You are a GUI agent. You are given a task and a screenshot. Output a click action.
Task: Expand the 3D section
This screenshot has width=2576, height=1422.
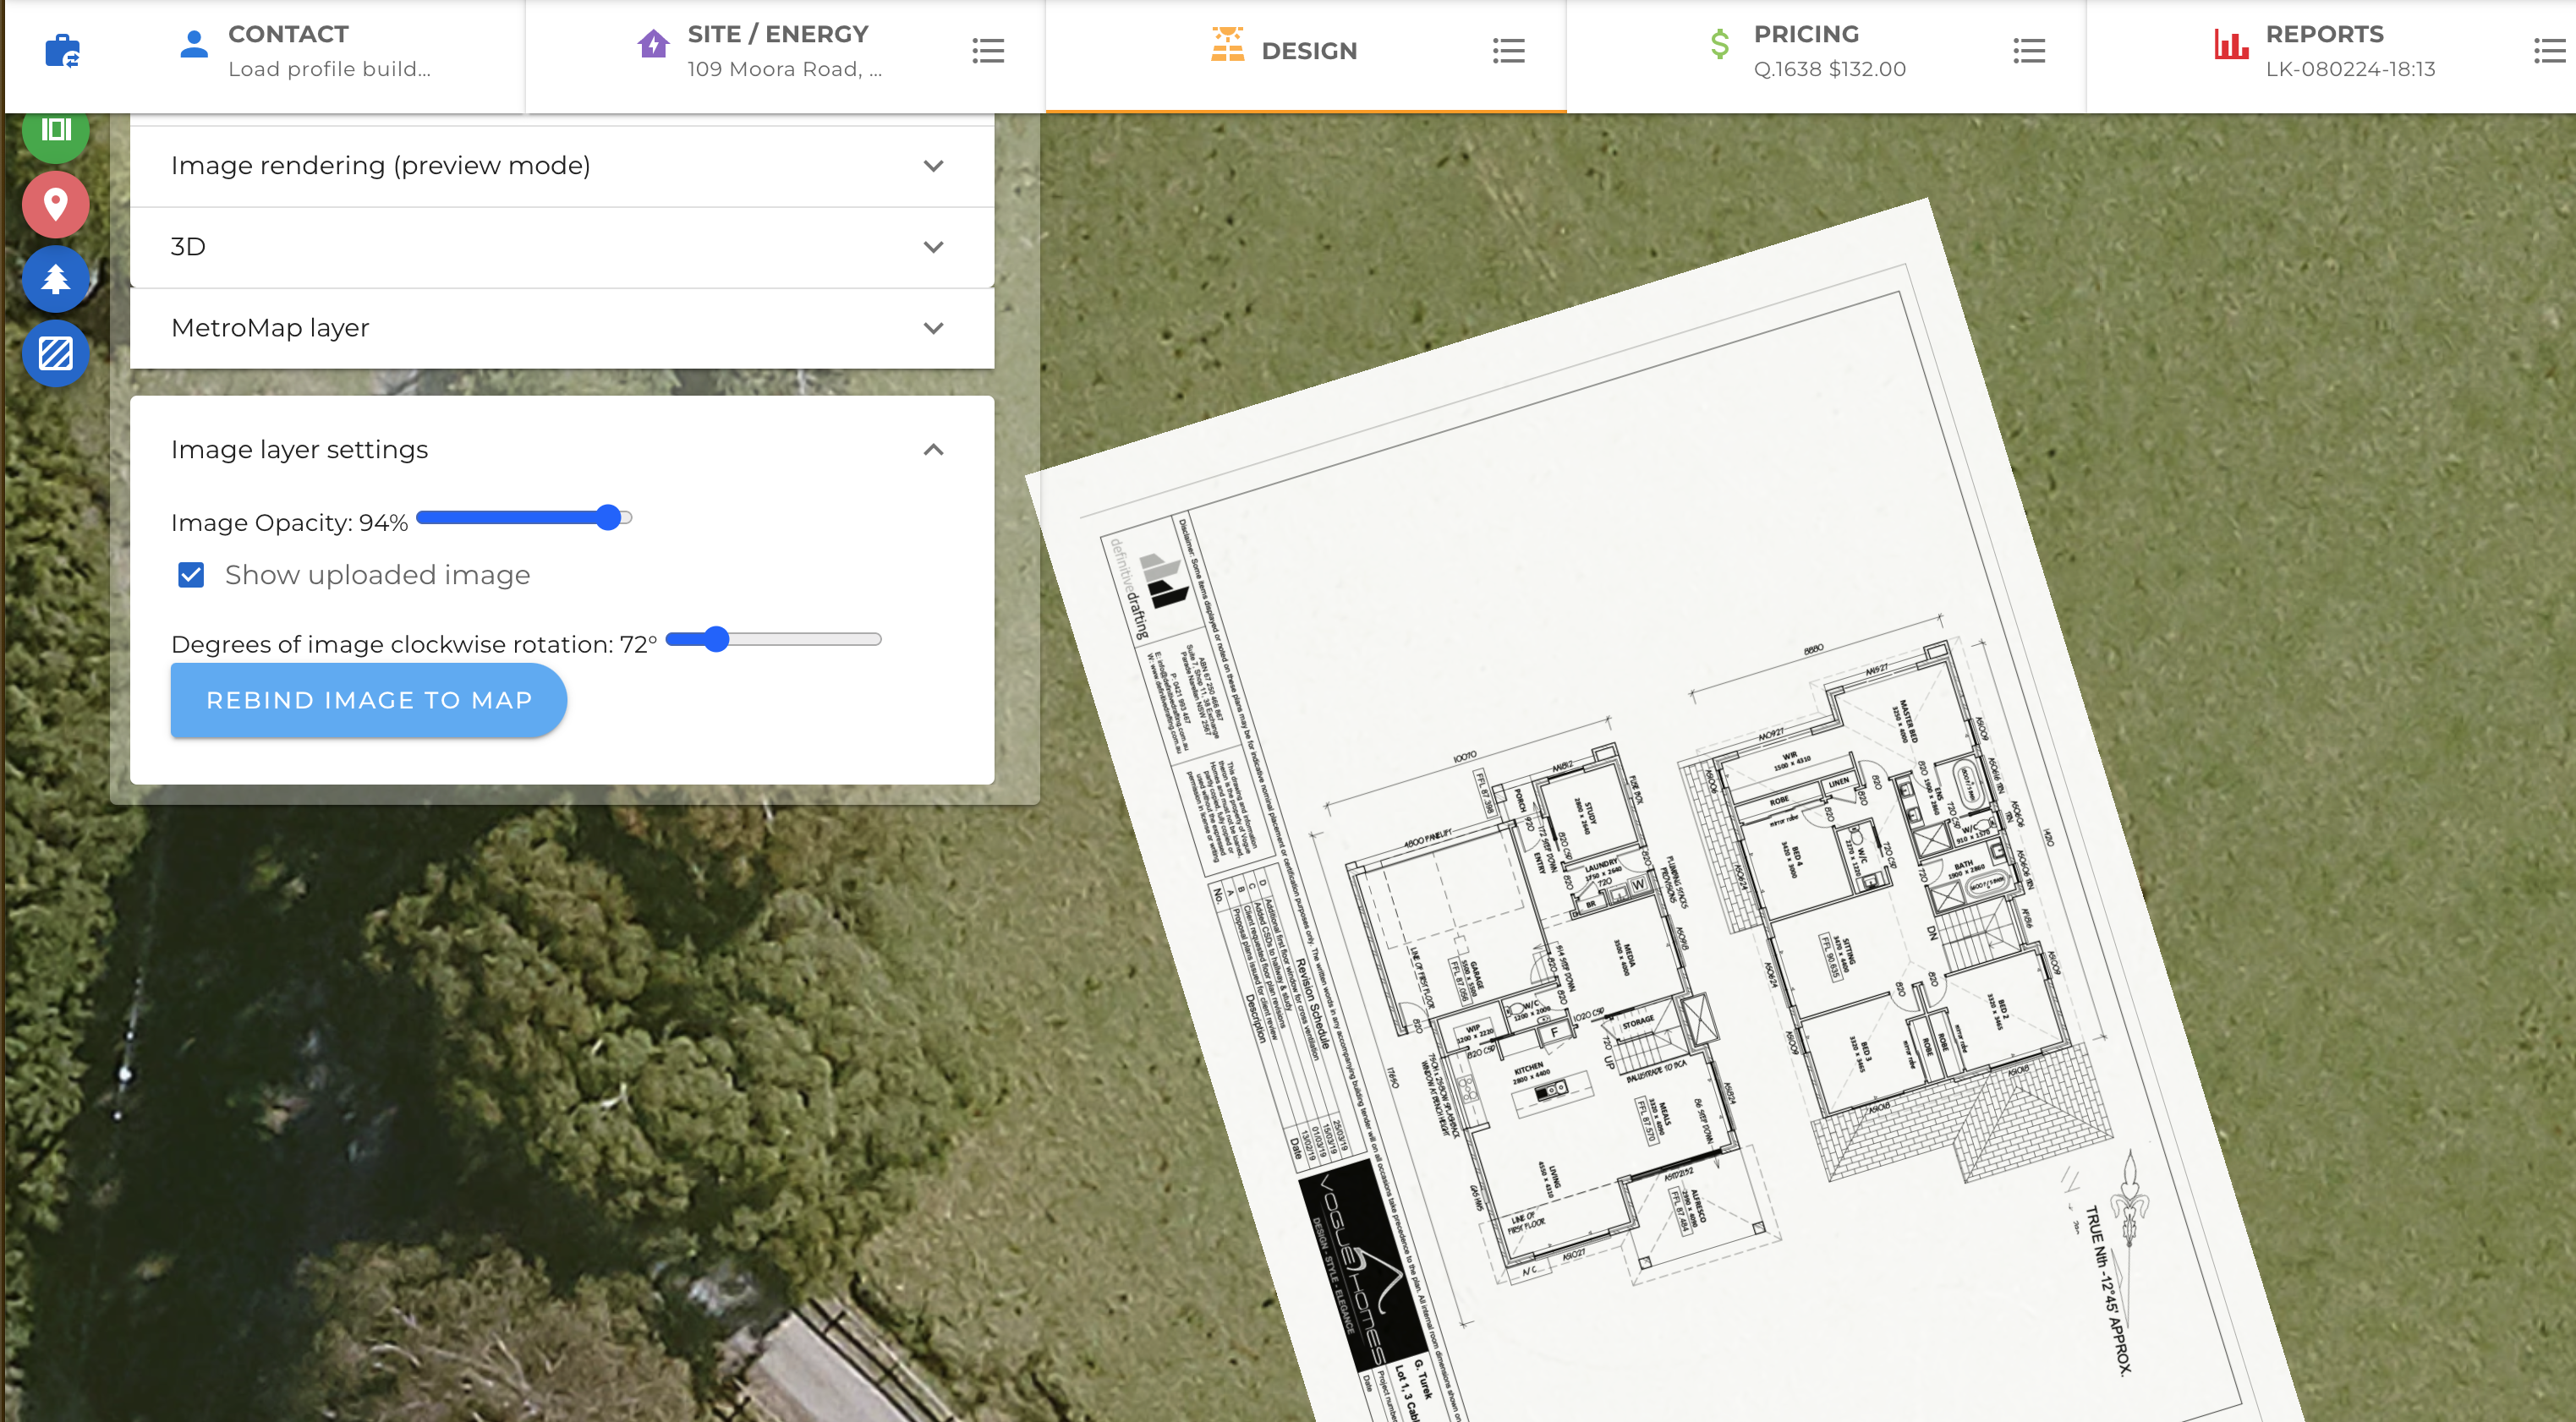click(x=562, y=247)
